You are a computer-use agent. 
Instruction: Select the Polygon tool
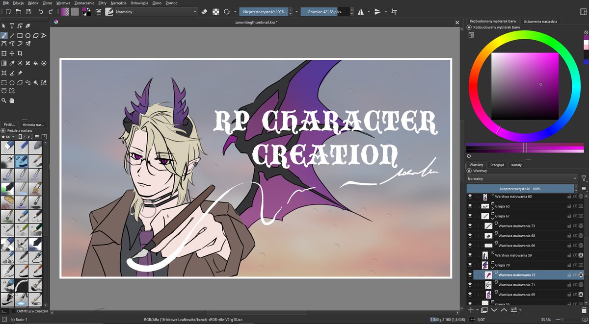(x=36, y=35)
